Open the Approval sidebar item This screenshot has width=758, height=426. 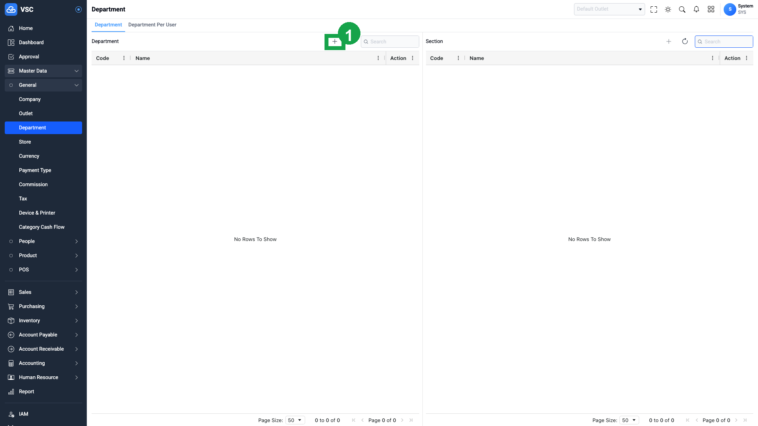[x=43, y=57]
